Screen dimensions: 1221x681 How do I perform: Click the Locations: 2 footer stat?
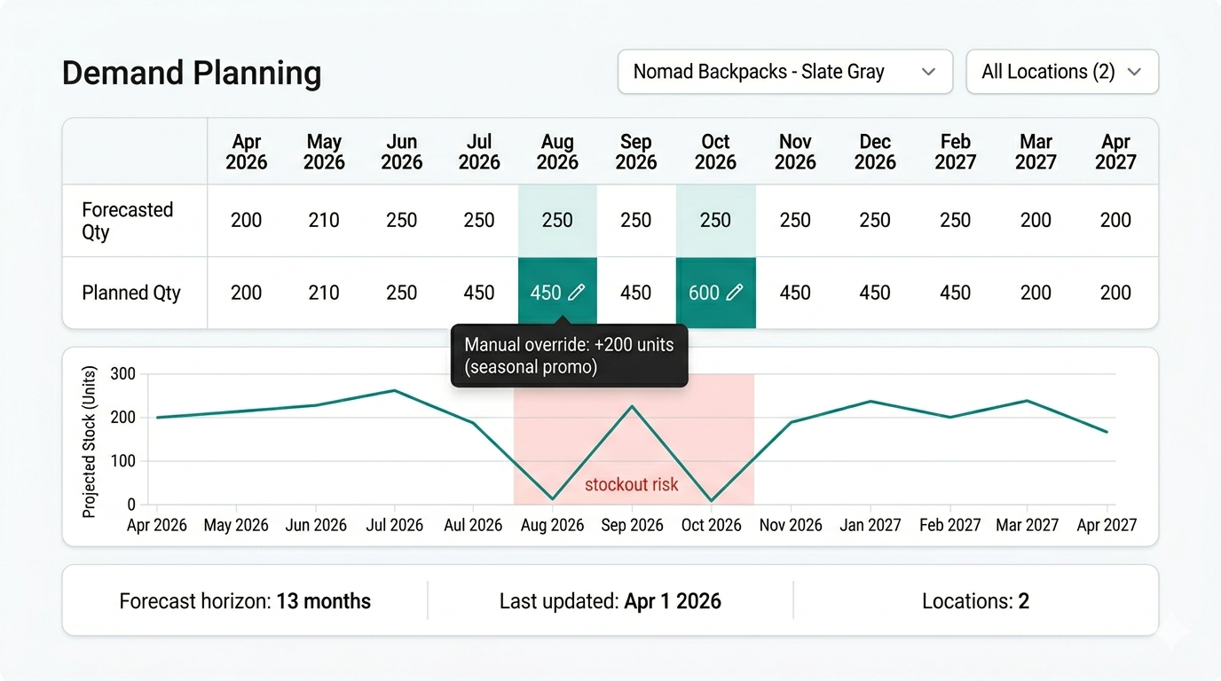pos(975,601)
